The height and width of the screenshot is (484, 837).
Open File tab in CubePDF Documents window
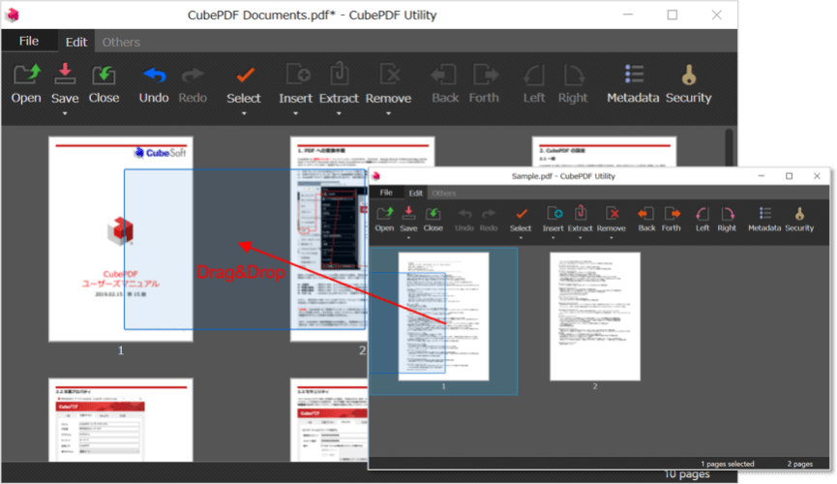point(29,41)
